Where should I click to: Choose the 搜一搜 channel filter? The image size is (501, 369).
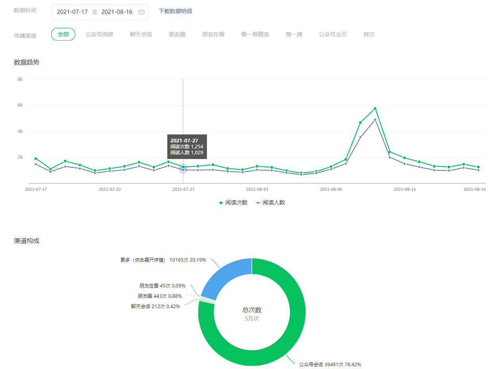coord(294,34)
